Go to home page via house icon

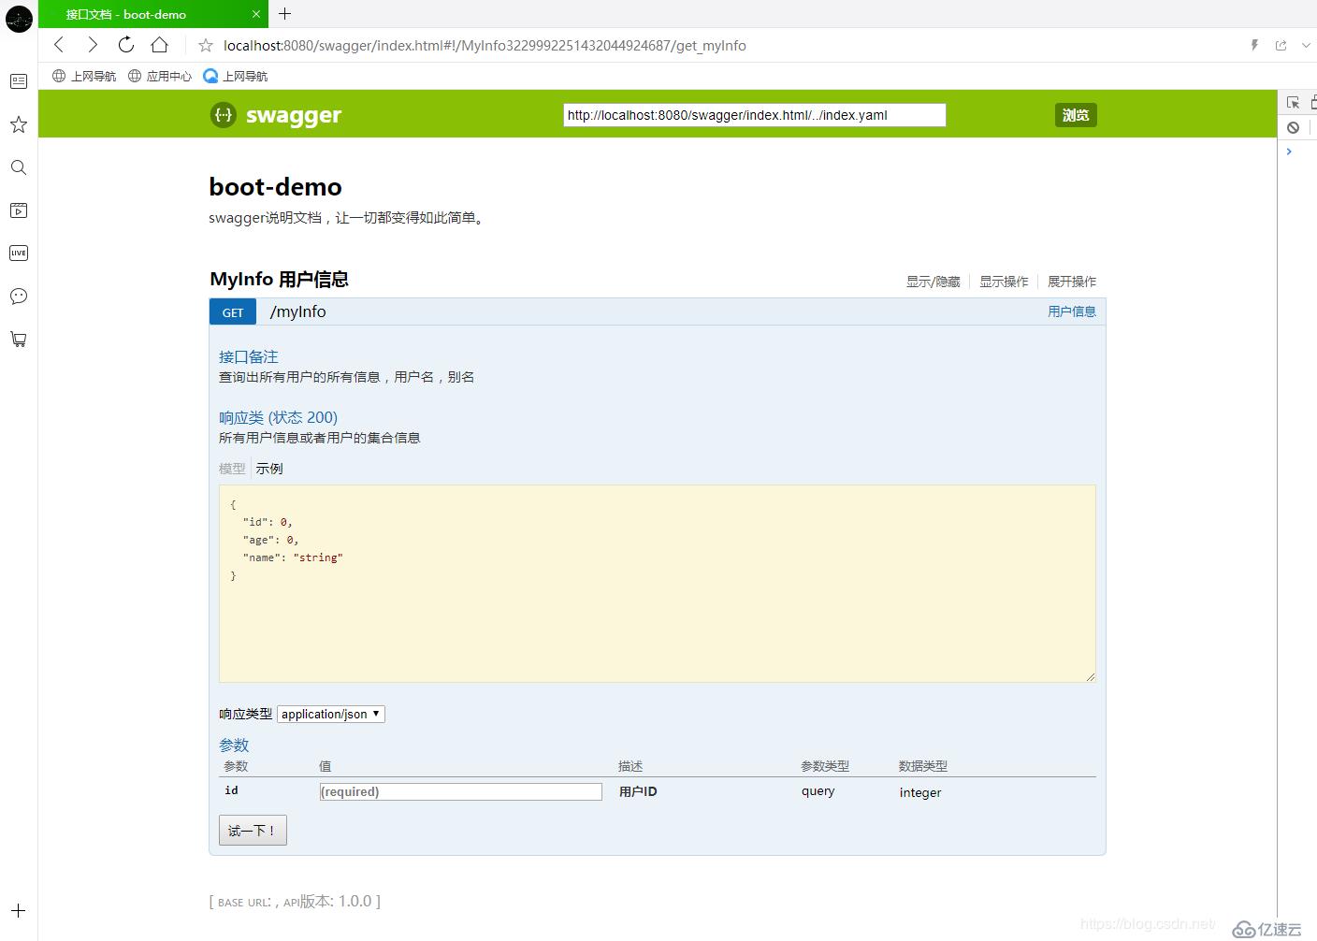point(159,45)
